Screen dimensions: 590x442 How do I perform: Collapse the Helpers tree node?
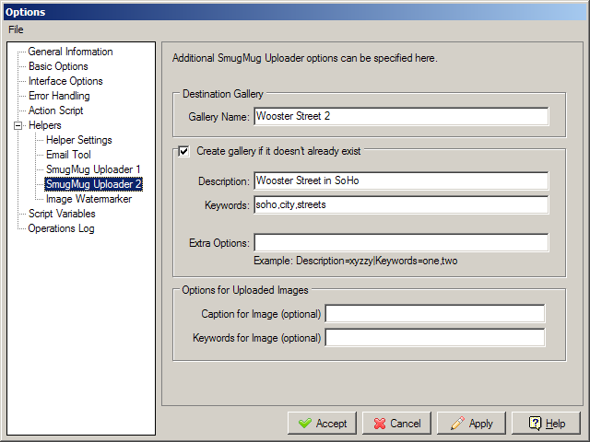pyautogui.click(x=18, y=125)
